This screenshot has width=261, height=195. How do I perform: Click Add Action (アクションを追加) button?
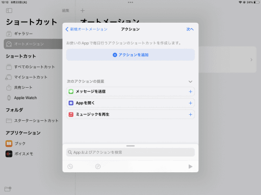[x=130, y=55]
